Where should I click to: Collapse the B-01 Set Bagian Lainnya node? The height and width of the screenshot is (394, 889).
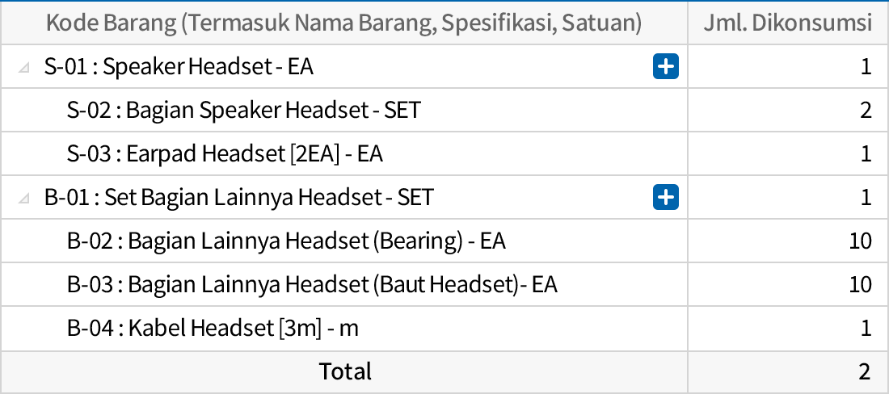[x=24, y=198]
